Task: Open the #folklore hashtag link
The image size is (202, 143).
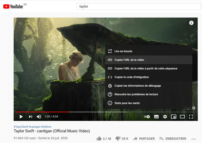Action: point(46,127)
